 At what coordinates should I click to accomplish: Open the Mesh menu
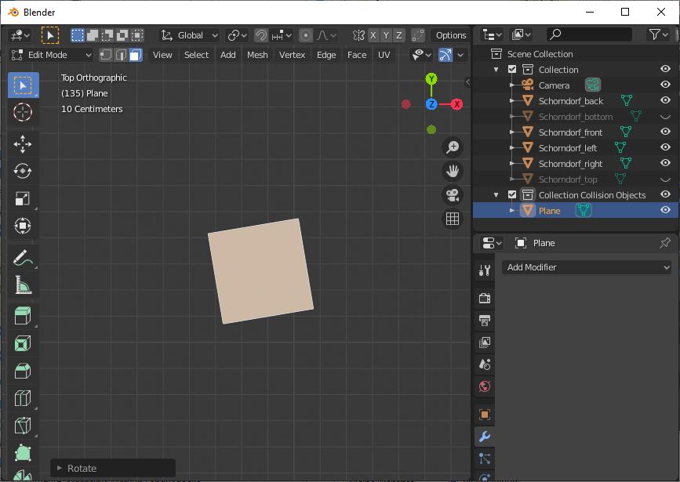click(257, 55)
